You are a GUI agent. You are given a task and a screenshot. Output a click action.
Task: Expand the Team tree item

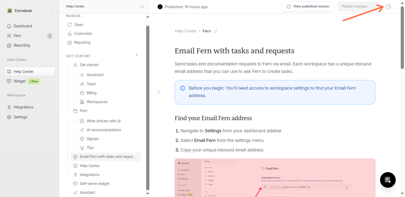pyautogui.click(x=74, y=84)
